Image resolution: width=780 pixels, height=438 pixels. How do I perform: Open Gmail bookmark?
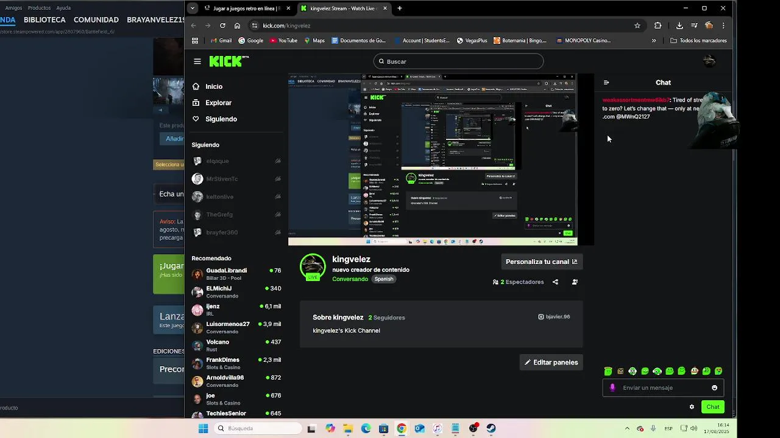[221, 41]
